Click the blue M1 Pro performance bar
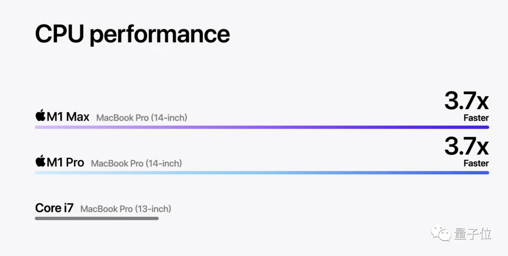This screenshot has height=256, width=508. click(262, 173)
